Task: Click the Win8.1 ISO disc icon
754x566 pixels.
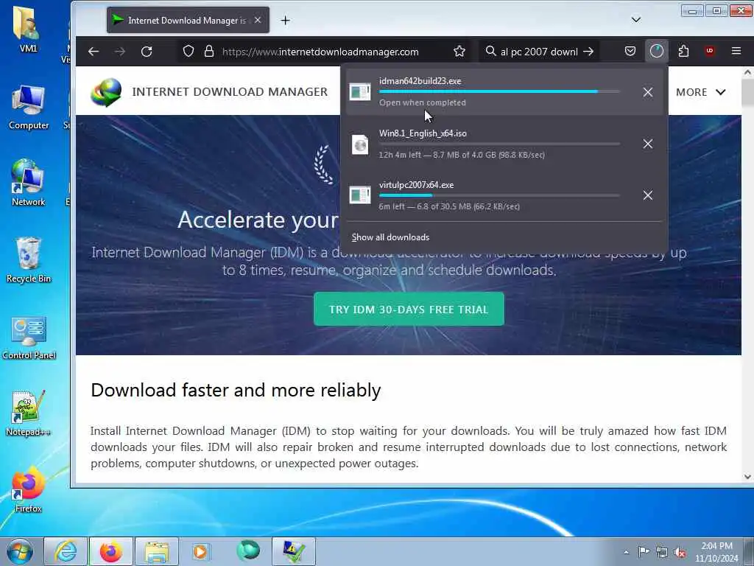Action: (359, 144)
